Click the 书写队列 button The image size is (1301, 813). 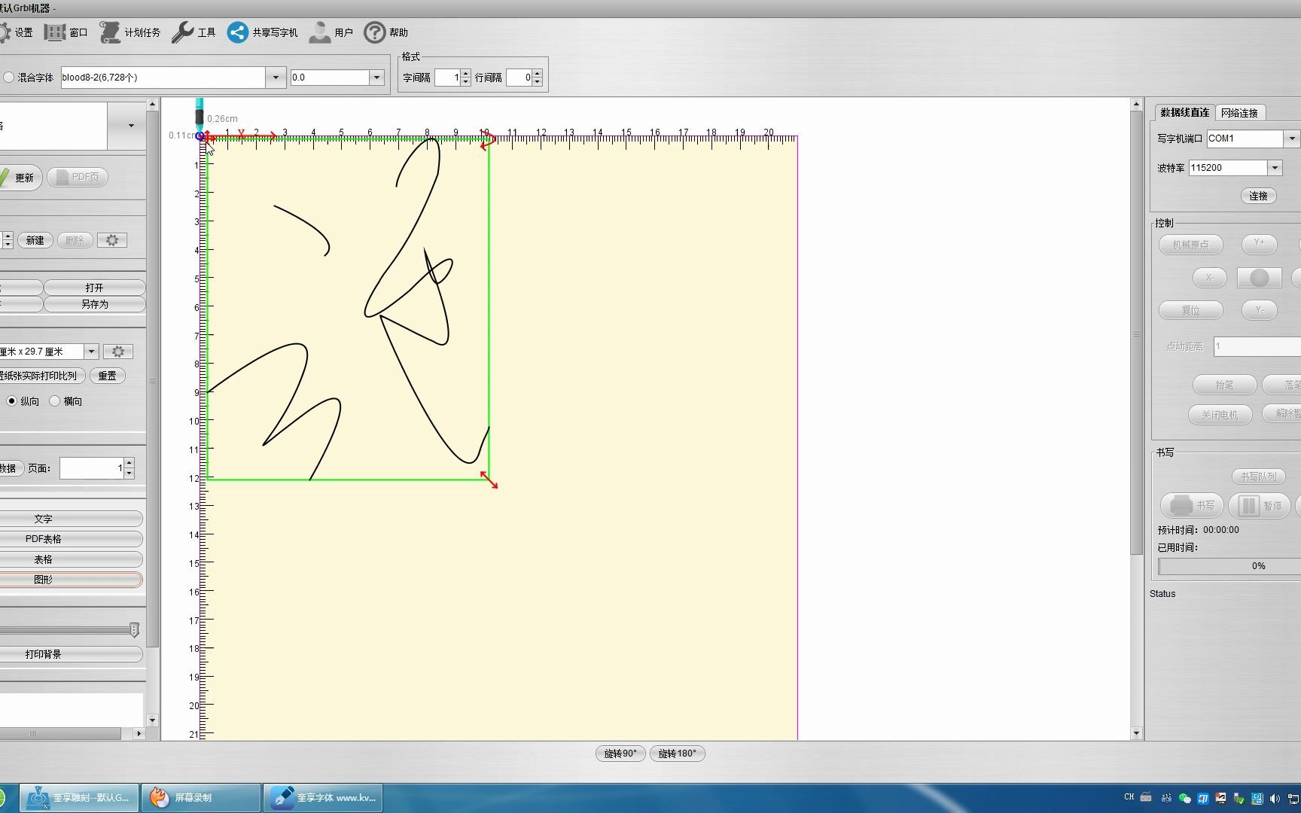click(x=1258, y=477)
